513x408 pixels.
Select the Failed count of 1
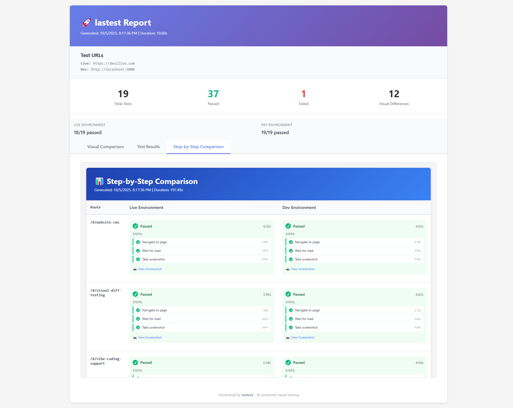pyautogui.click(x=304, y=94)
